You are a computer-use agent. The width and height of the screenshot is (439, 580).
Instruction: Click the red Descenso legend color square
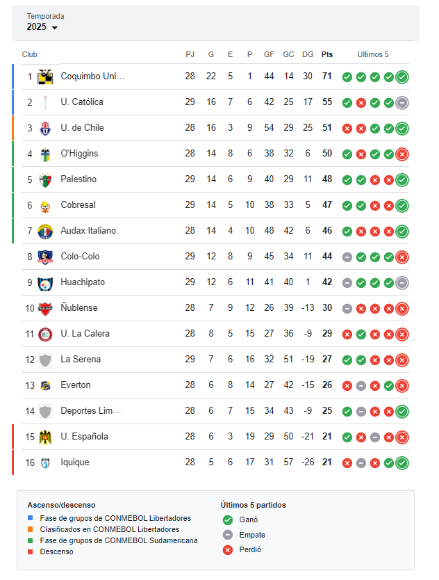pyautogui.click(x=31, y=551)
